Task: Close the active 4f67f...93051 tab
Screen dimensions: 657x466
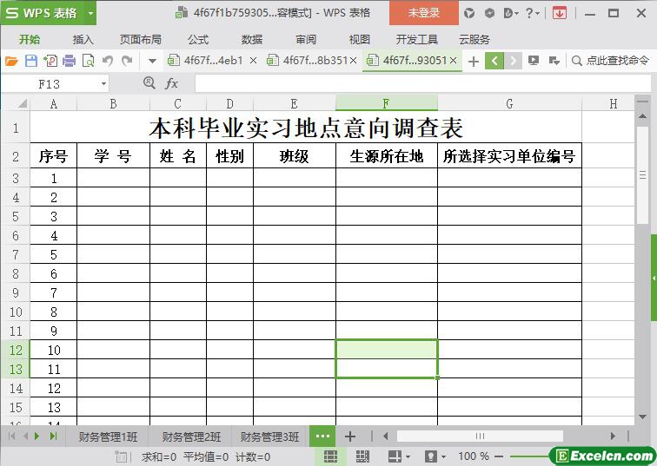Action: 453,61
